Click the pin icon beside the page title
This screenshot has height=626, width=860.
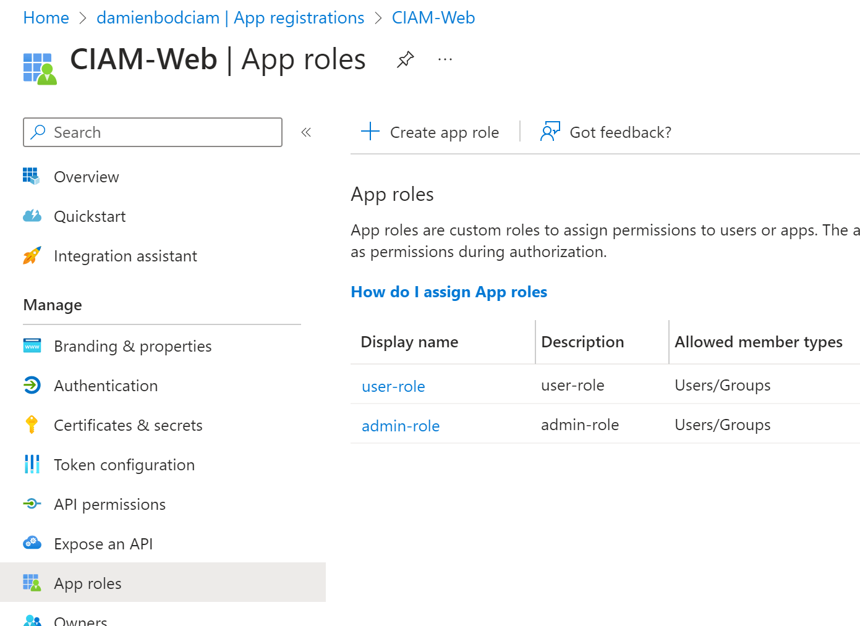click(x=405, y=60)
